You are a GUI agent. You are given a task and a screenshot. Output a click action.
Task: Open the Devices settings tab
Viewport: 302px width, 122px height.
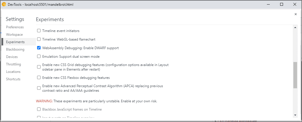click(x=12, y=57)
